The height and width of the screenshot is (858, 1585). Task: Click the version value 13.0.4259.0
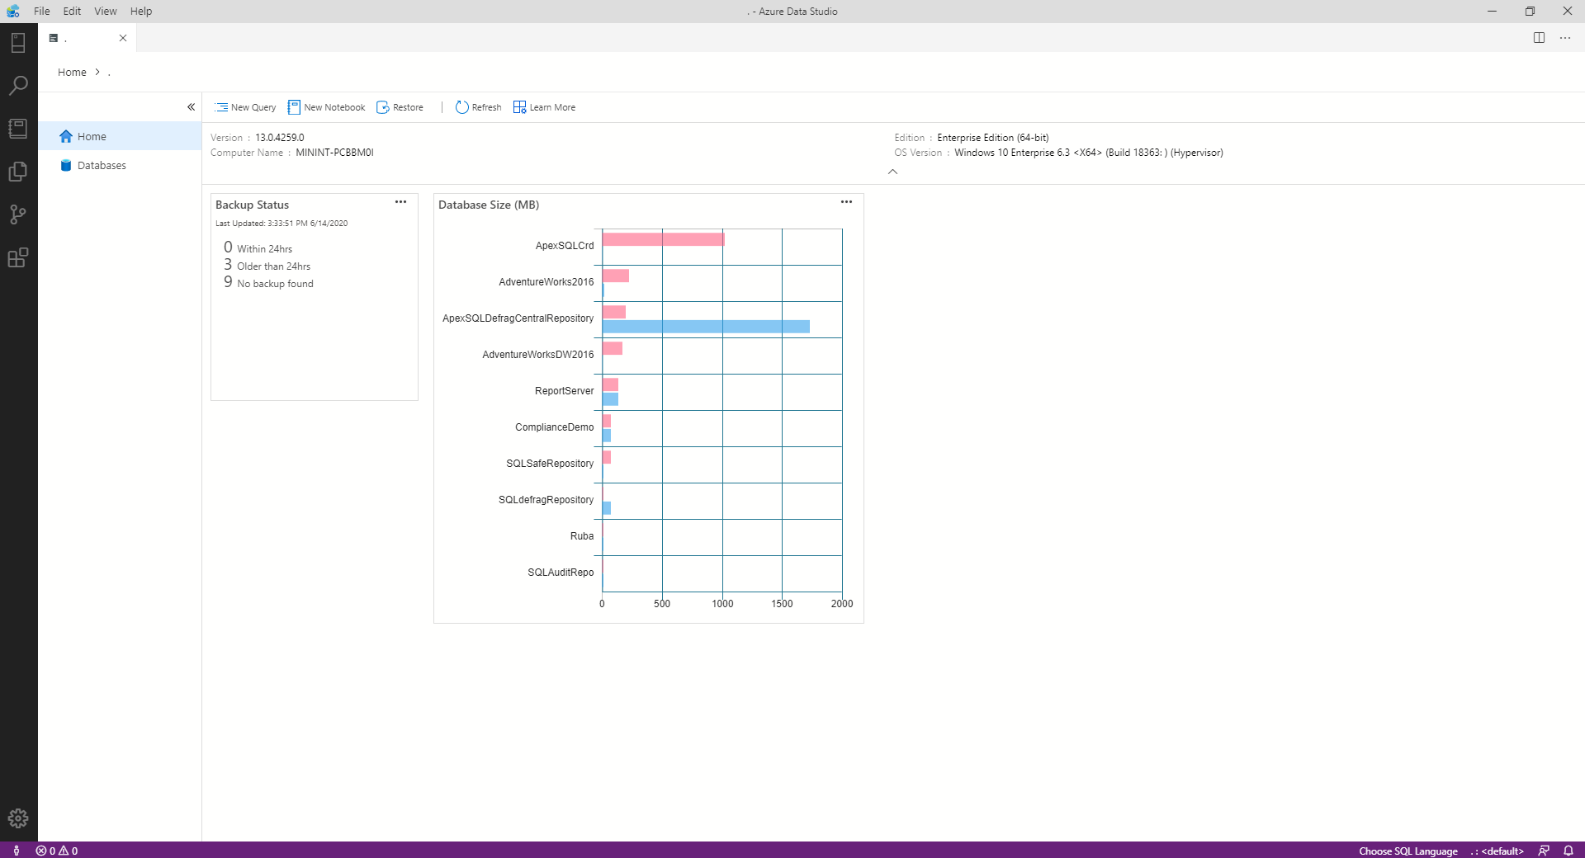(280, 138)
